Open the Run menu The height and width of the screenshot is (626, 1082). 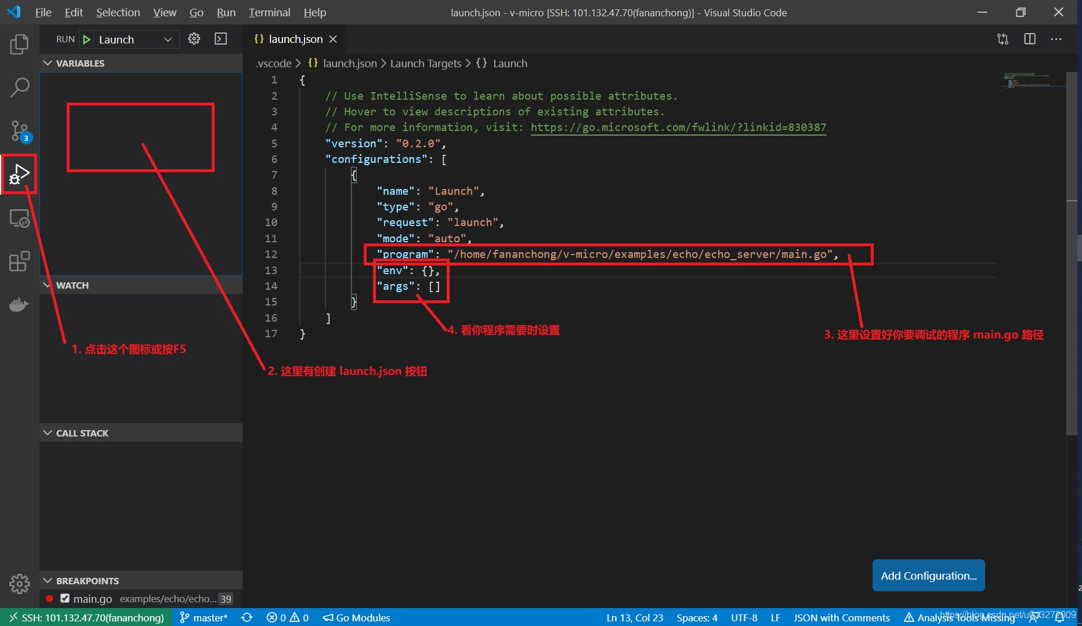[226, 12]
